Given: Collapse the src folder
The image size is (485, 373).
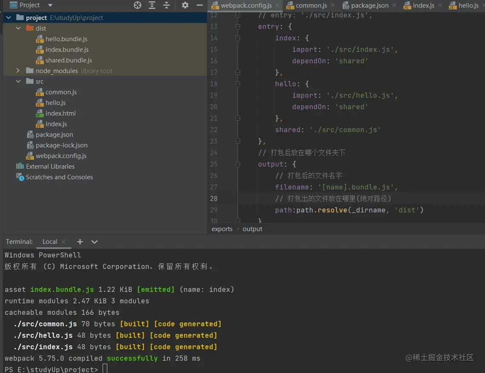Looking at the screenshot, I should (x=18, y=82).
